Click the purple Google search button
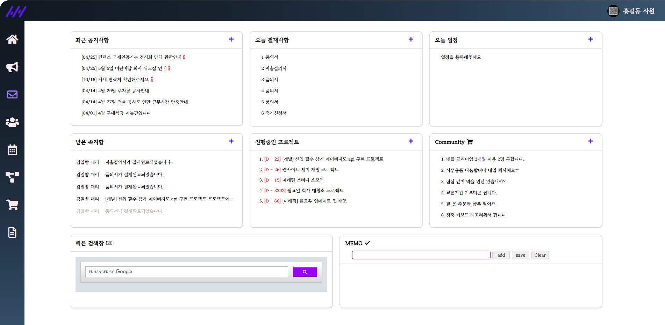The height and width of the screenshot is (325, 665). [305, 272]
